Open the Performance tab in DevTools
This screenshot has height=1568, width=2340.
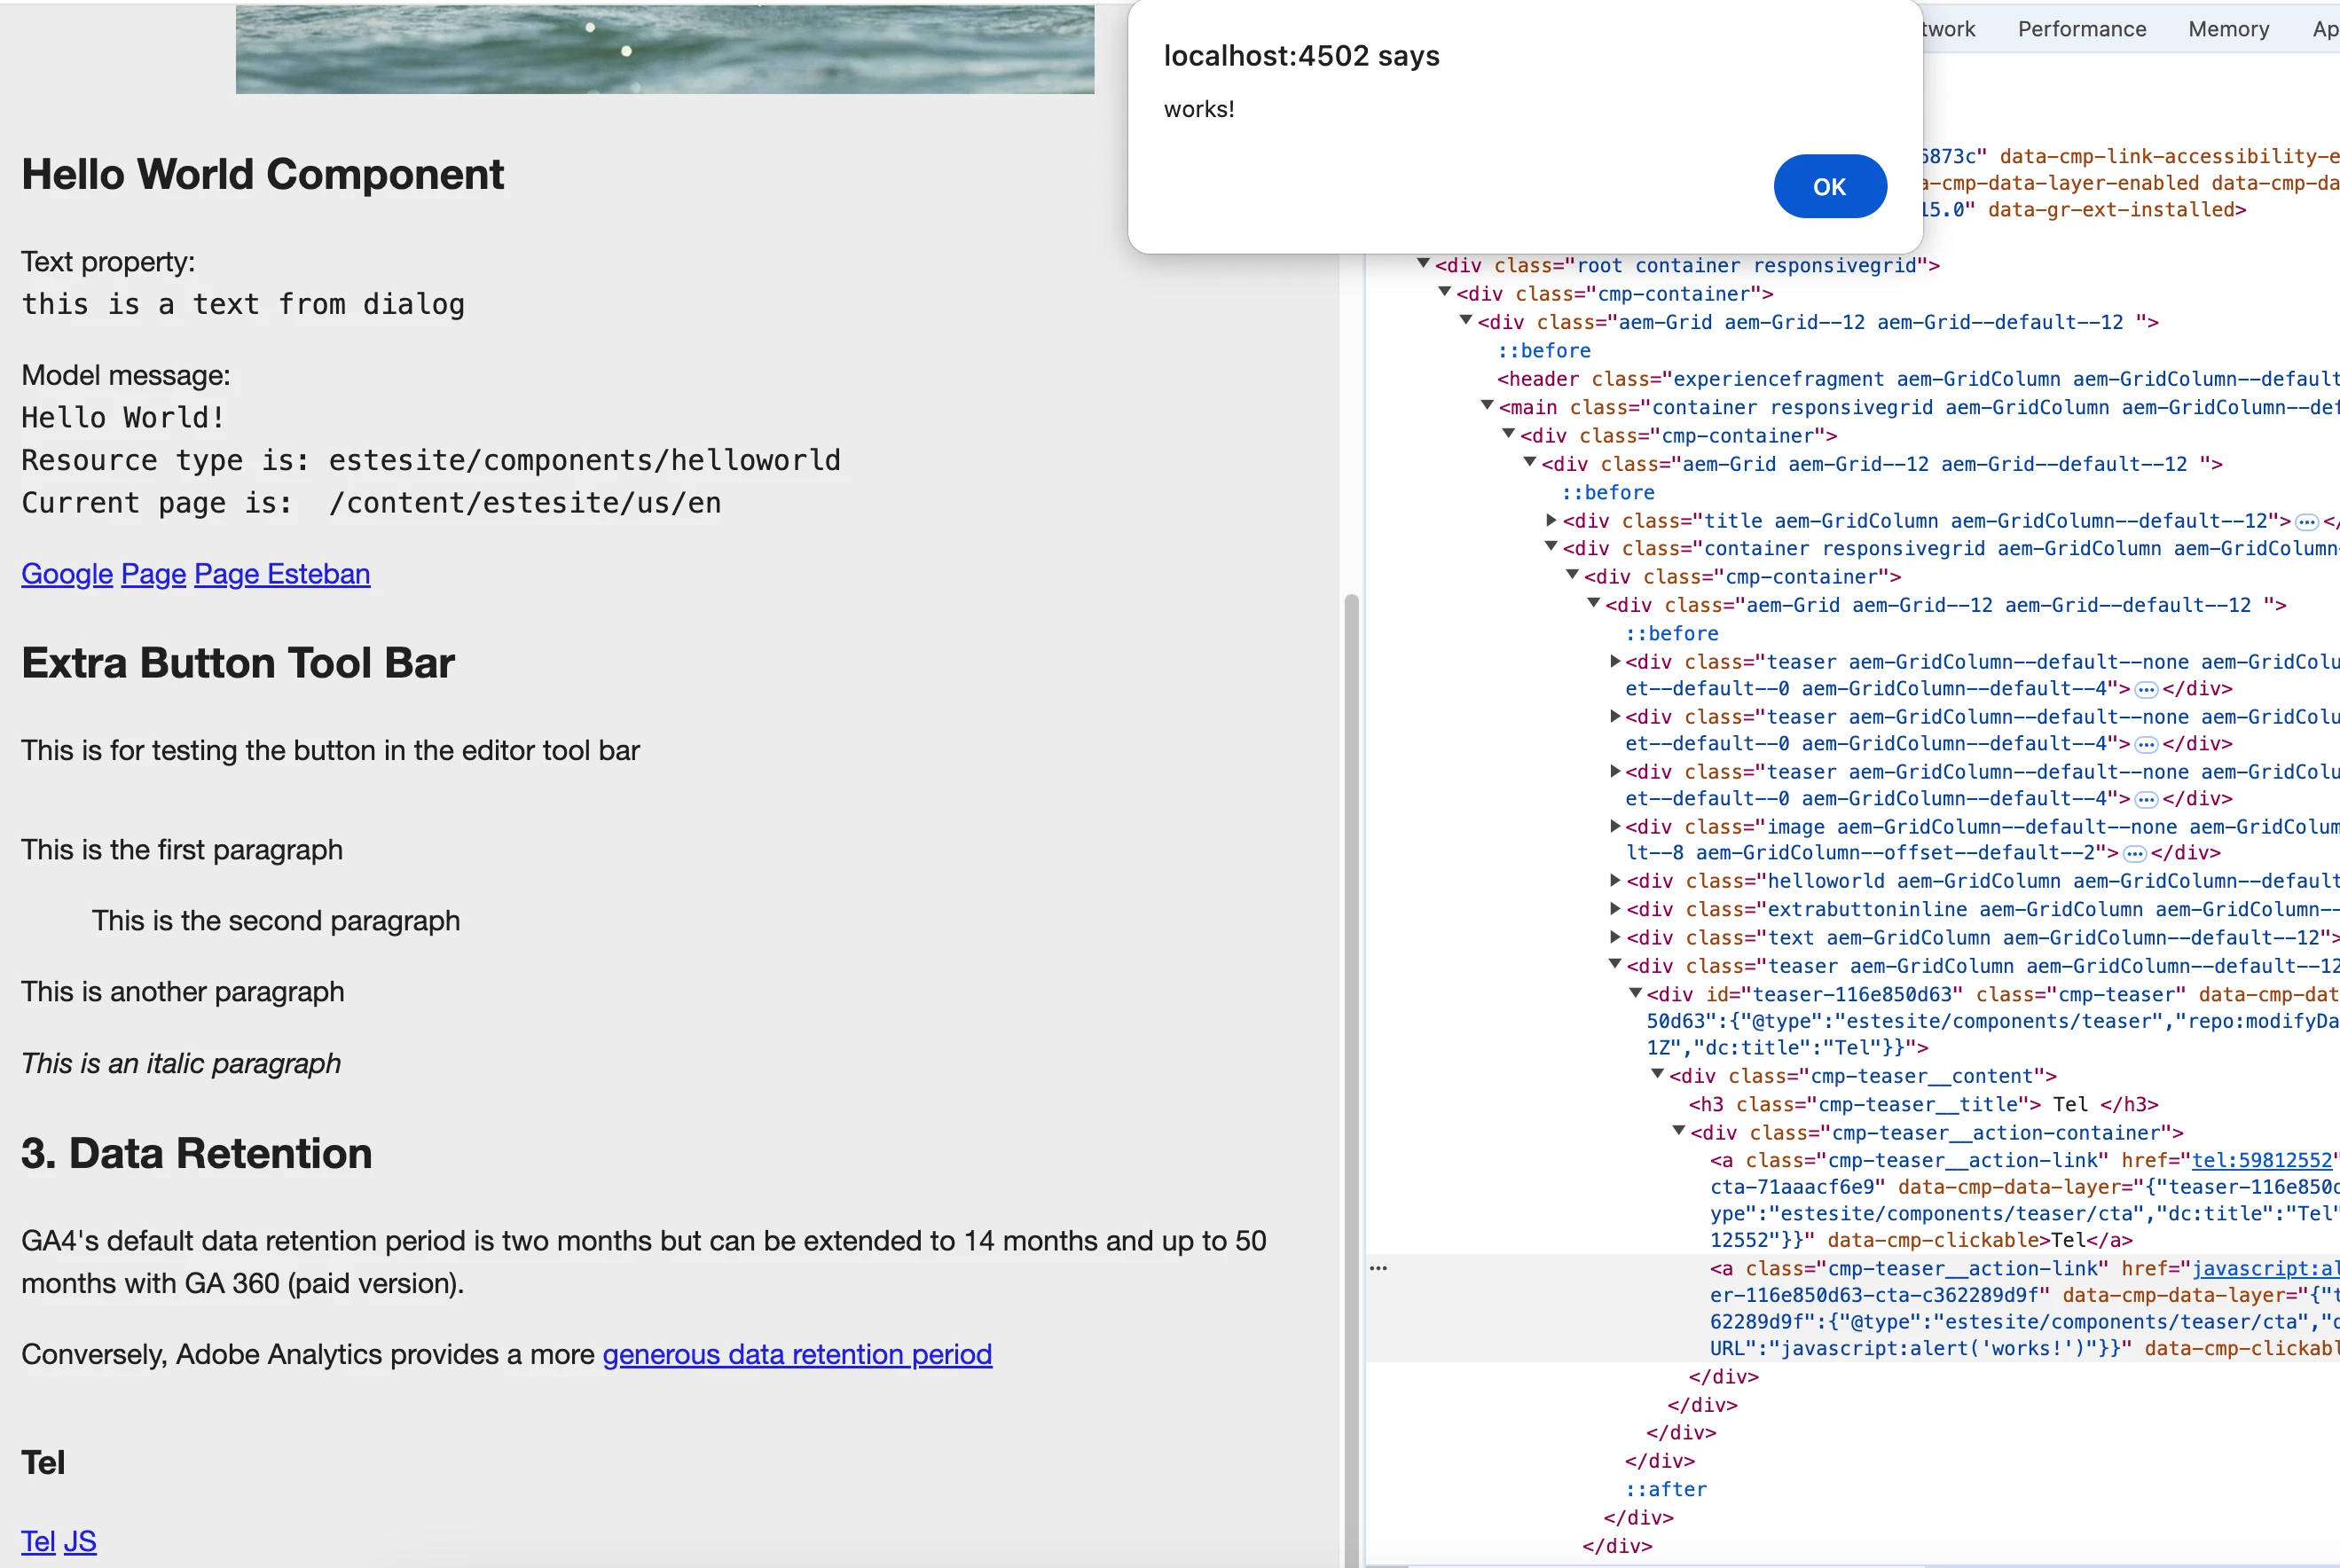coord(2081,29)
